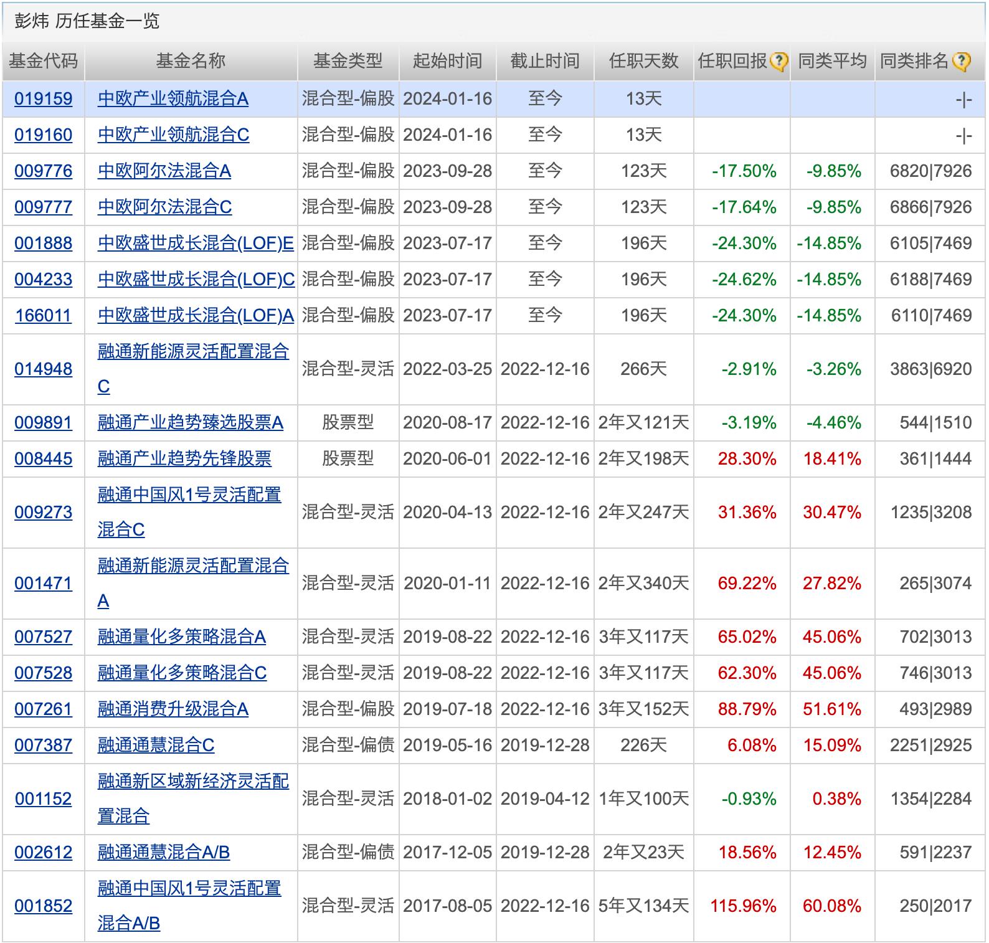This screenshot has width=989, height=943.
Task: Select tenure cell 1年又100天
Action: 643,799
